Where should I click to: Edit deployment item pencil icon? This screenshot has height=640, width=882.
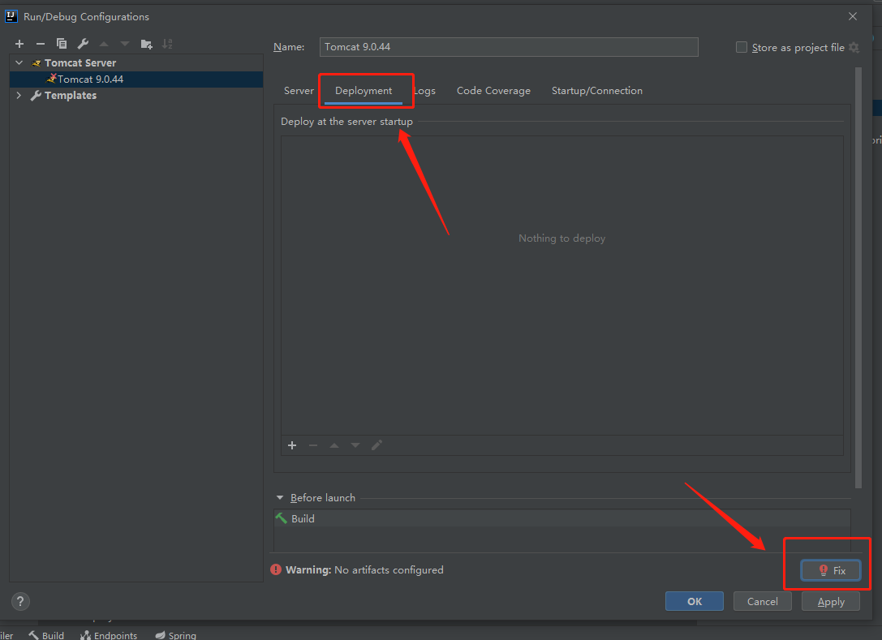pyautogui.click(x=376, y=445)
